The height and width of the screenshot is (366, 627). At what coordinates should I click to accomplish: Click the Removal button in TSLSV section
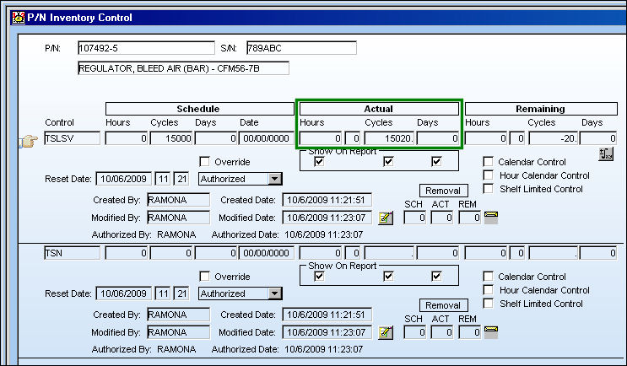tap(444, 191)
